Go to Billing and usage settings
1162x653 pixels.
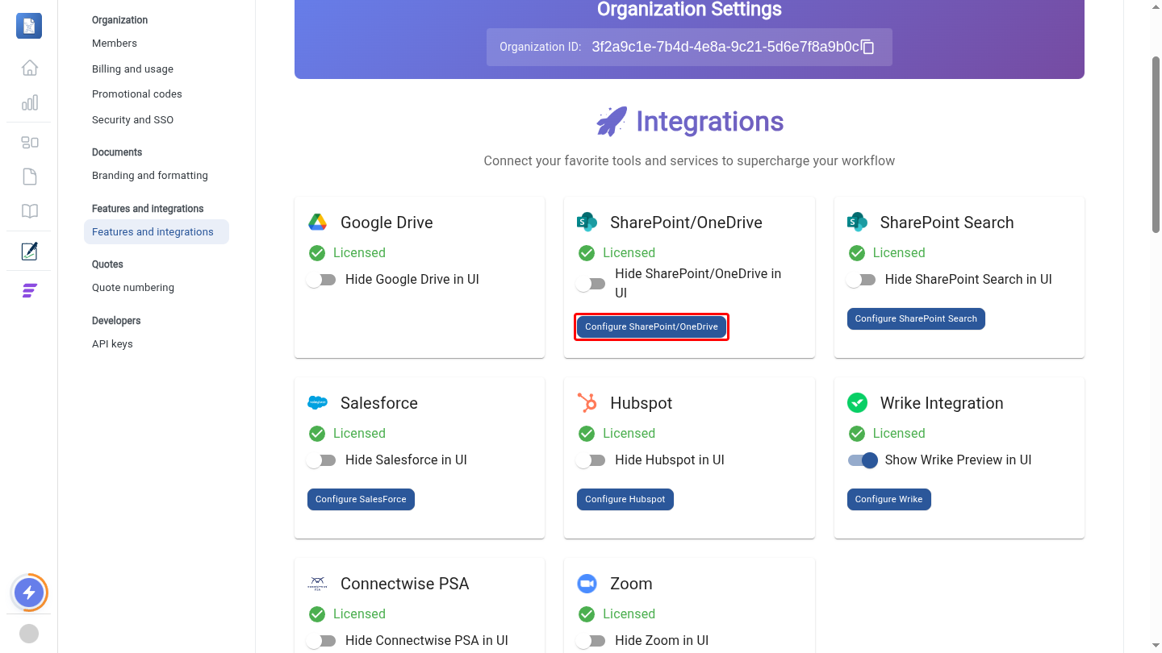pos(132,69)
